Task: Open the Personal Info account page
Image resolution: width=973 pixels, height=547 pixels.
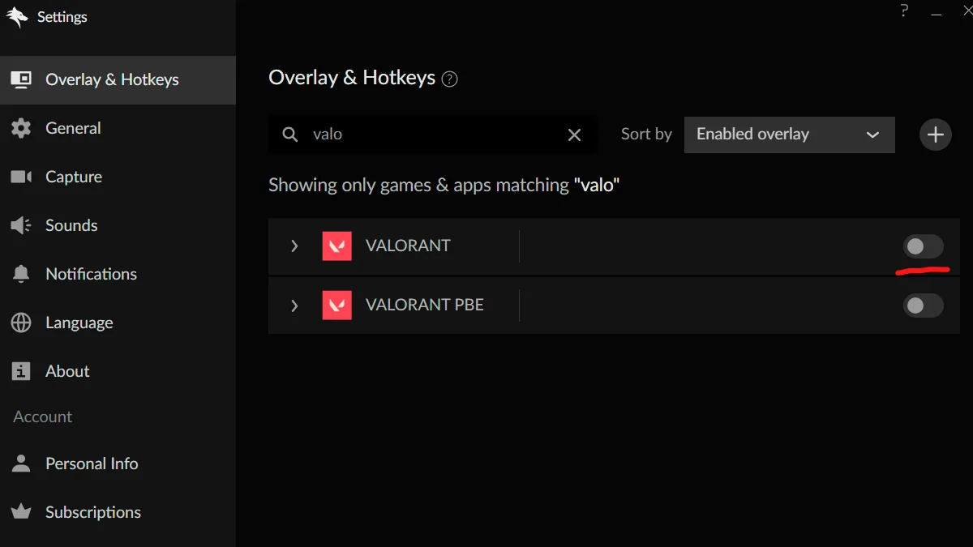Action: click(118, 464)
